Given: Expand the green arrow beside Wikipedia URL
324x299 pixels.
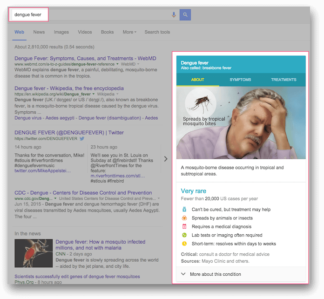Looking at the screenshot, I should click(94, 94).
